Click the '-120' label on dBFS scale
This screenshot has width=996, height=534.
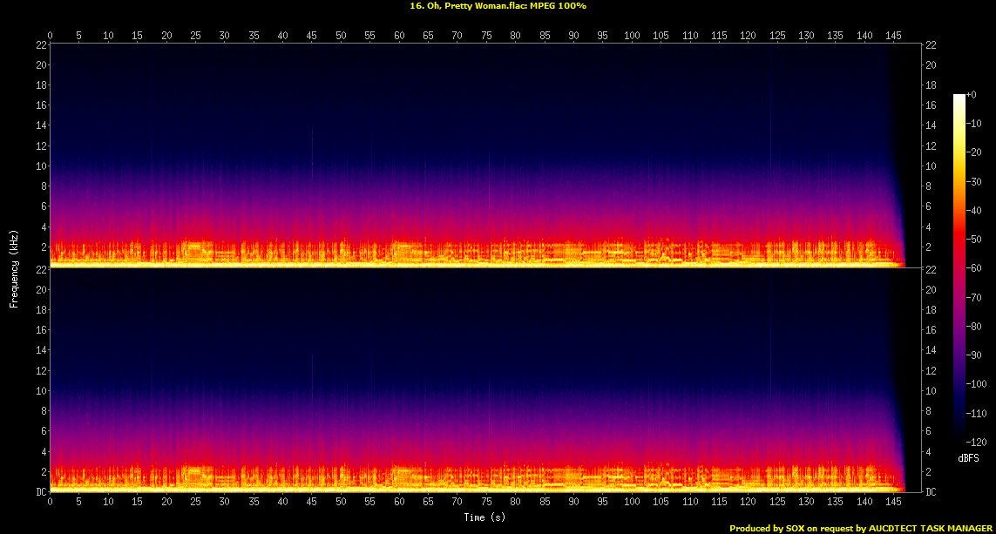[x=979, y=443]
